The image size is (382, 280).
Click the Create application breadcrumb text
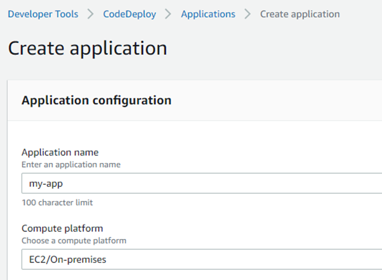tap(300, 14)
